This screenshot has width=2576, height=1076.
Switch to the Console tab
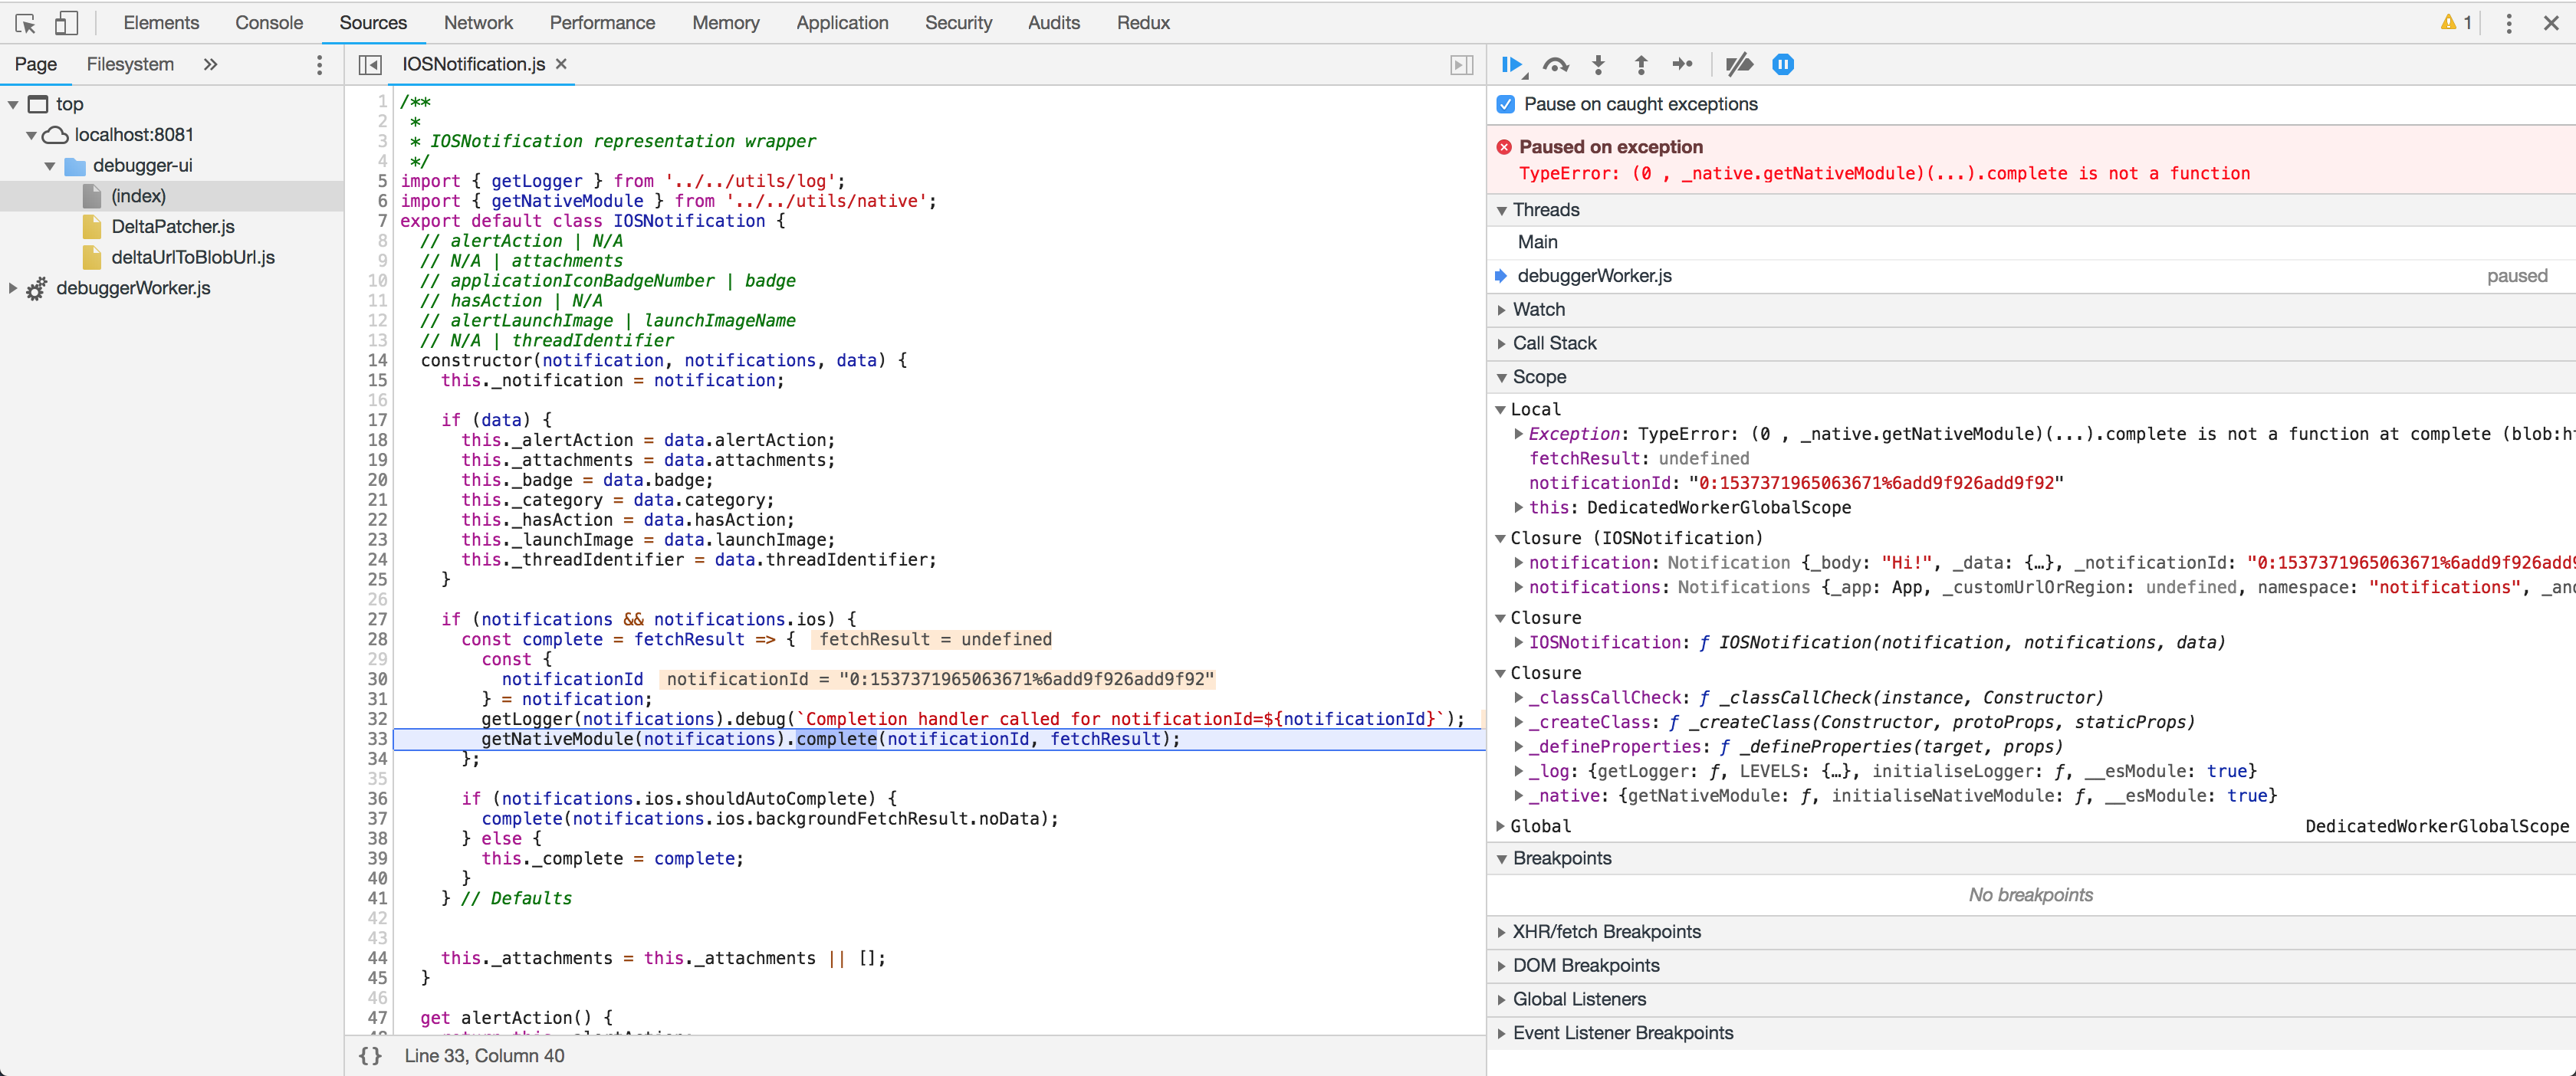click(x=268, y=23)
